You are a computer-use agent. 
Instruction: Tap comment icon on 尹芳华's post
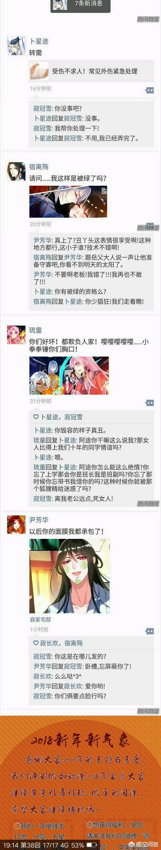(x=149, y=631)
